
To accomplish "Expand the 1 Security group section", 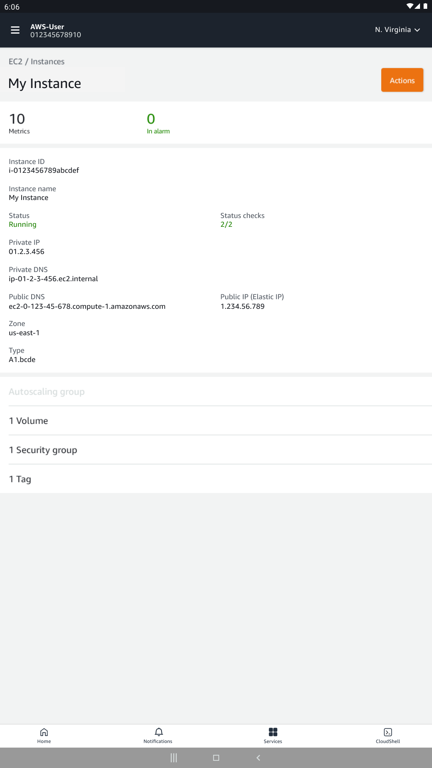I will [x=43, y=450].
